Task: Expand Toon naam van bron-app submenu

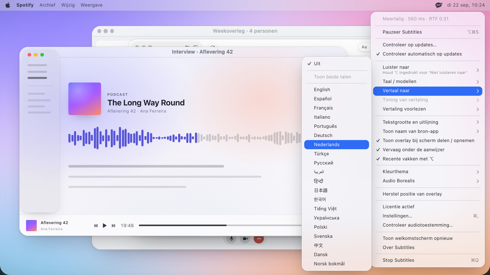Action: pyautogui.click(x=428, y=131)
